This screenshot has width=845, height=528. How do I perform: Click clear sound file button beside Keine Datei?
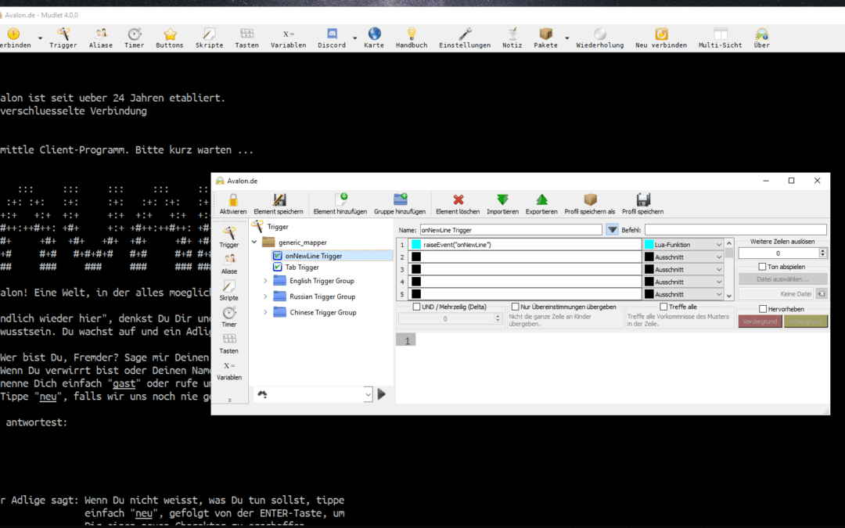[822, 293]
